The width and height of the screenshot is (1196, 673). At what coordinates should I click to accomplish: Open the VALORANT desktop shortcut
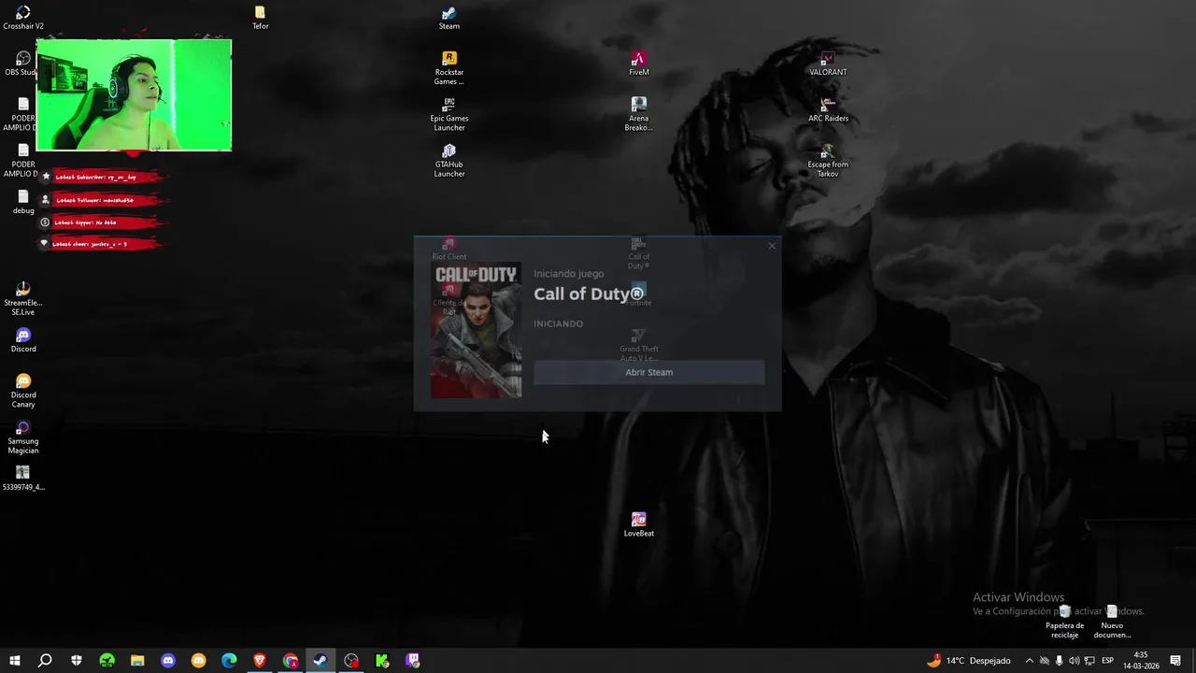828,64
